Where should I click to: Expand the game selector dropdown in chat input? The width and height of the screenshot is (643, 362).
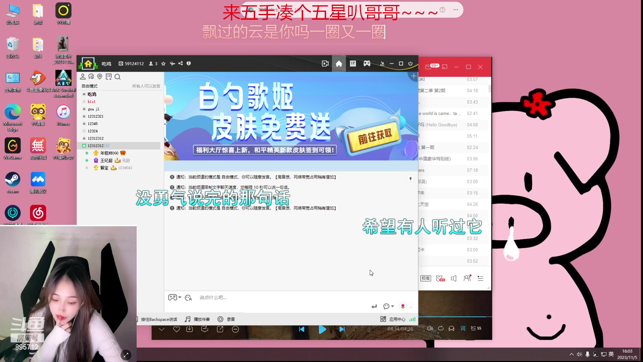coord(175,297)
